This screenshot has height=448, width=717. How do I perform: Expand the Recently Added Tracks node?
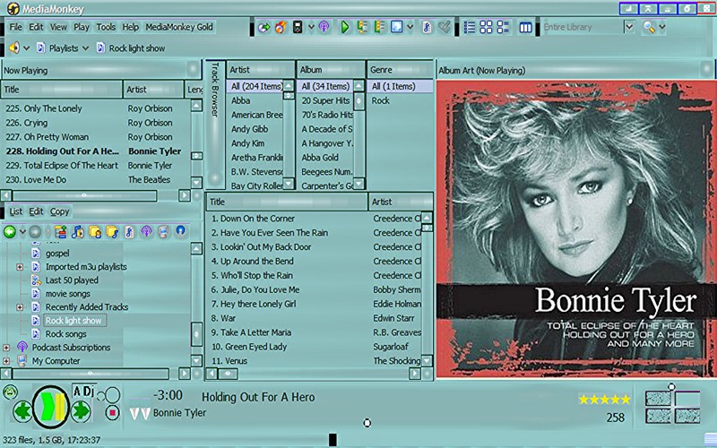[x=20, y=307]
